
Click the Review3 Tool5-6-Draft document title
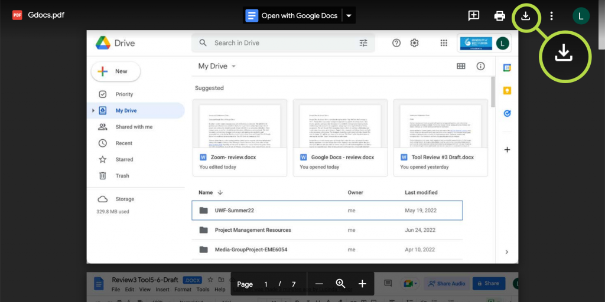click(146, 280)
